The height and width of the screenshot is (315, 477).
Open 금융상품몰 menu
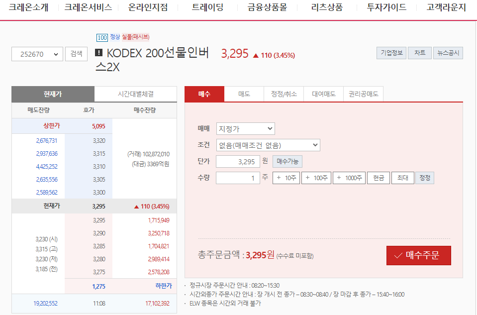(267, 7)
